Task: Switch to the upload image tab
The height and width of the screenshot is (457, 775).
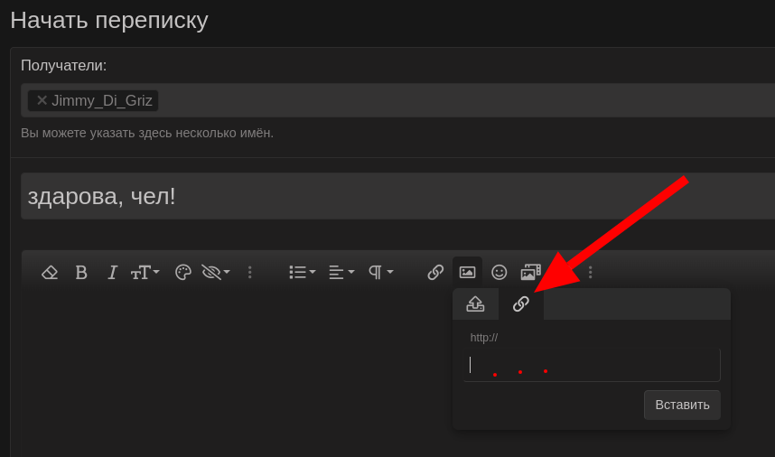Action: [x=475, y=304]
